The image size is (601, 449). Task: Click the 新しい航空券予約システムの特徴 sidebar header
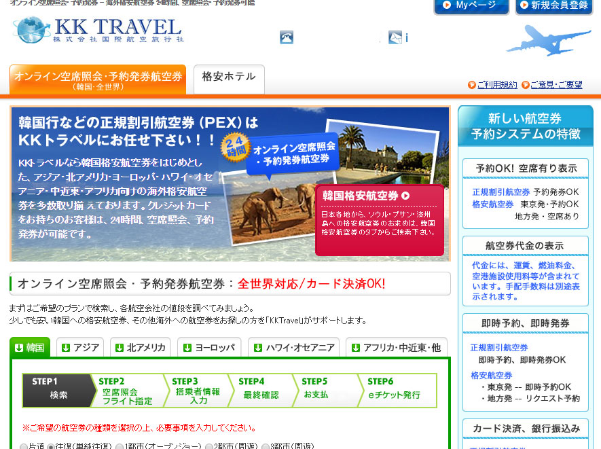point(526,126)
